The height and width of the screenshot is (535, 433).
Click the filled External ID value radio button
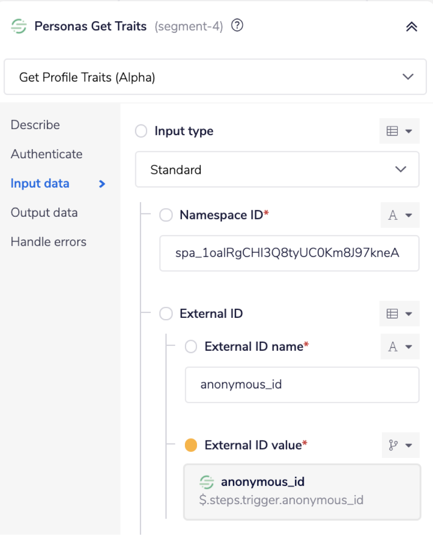191,445
